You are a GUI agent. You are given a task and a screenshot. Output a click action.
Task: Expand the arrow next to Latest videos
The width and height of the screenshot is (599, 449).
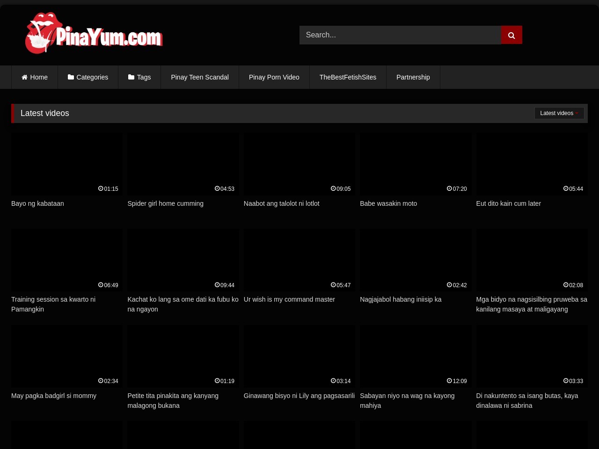(x=577, y=113)
